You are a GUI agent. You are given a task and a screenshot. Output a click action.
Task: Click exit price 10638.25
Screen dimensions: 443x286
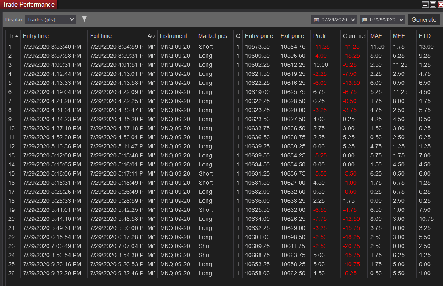point(293,201)
